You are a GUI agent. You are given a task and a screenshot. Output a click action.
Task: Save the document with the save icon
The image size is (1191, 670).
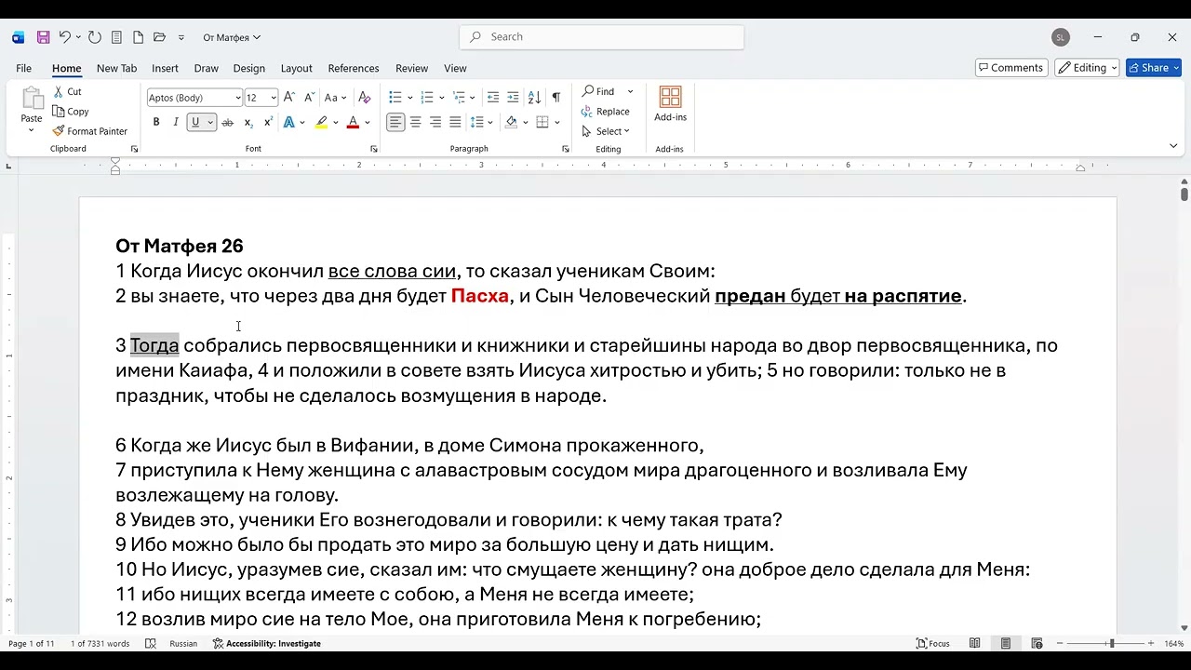coord(43,37)
